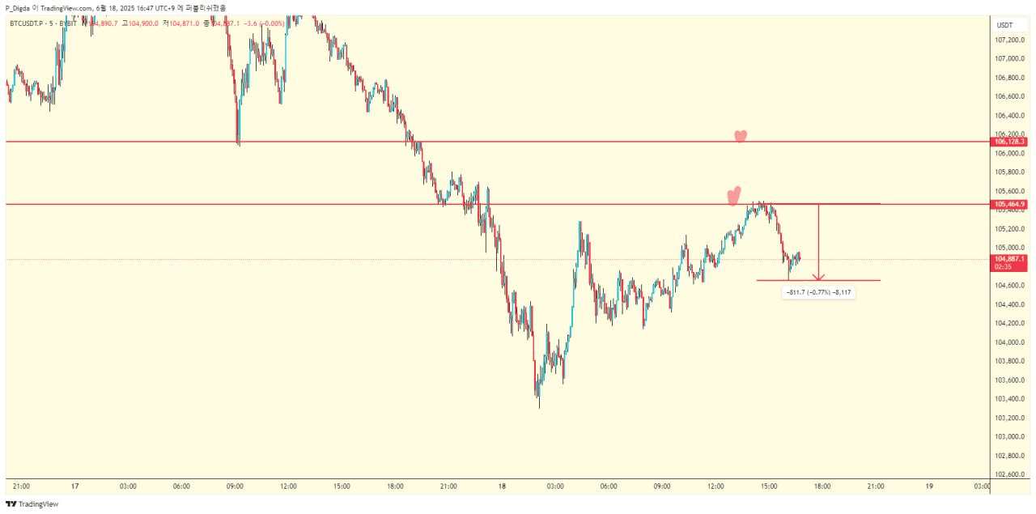Click the 104,000.0 price axis label
This screenshot has width=1036, height=514.
[1010, 342]
